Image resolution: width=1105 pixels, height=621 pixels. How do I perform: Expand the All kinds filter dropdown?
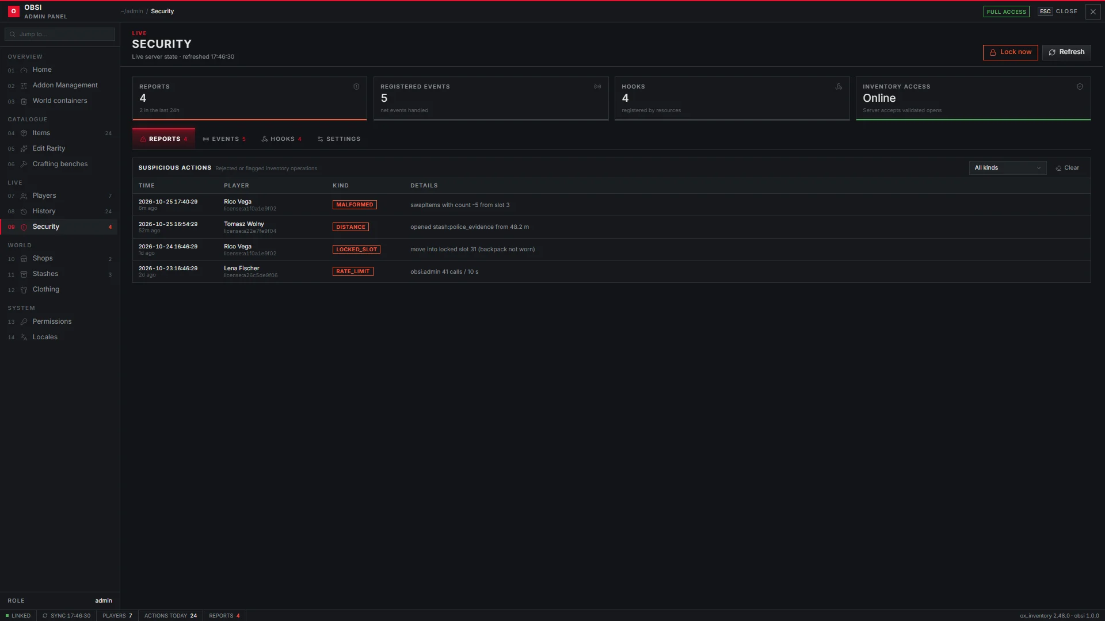(1007, 168)
